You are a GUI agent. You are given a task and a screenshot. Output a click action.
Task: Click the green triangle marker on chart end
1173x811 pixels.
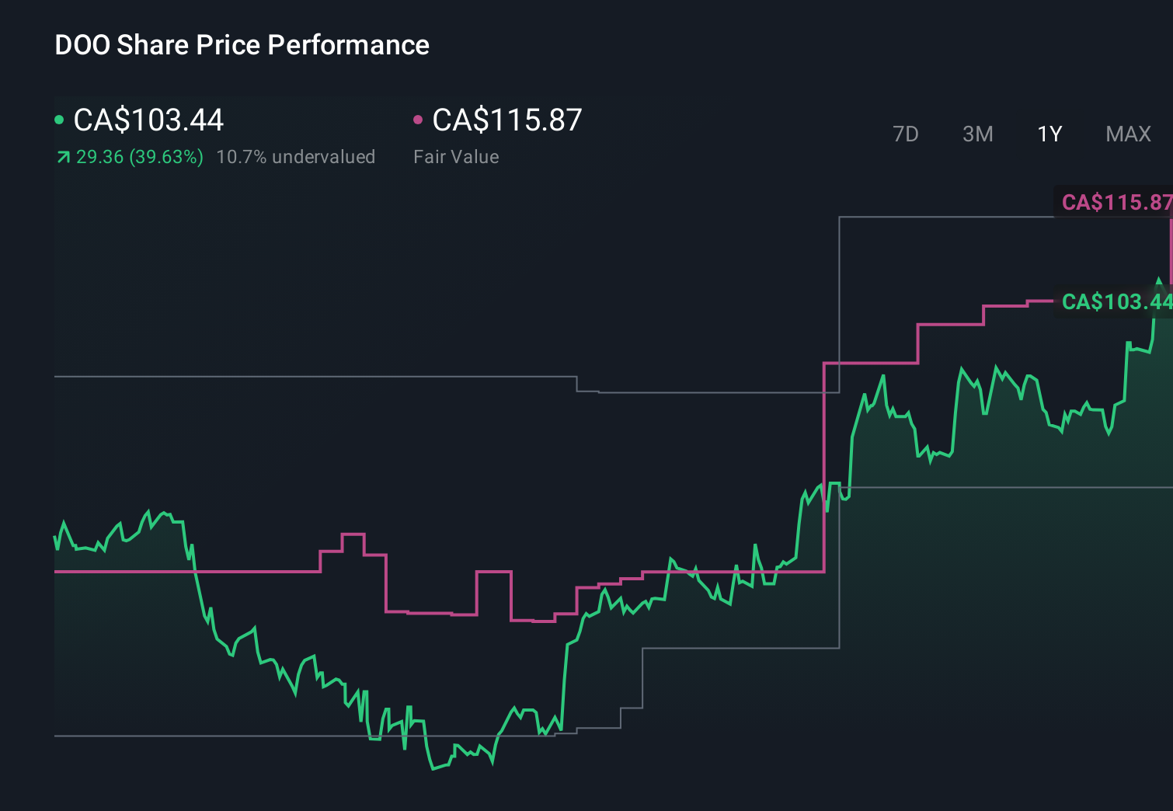(x=1158, y=280)
